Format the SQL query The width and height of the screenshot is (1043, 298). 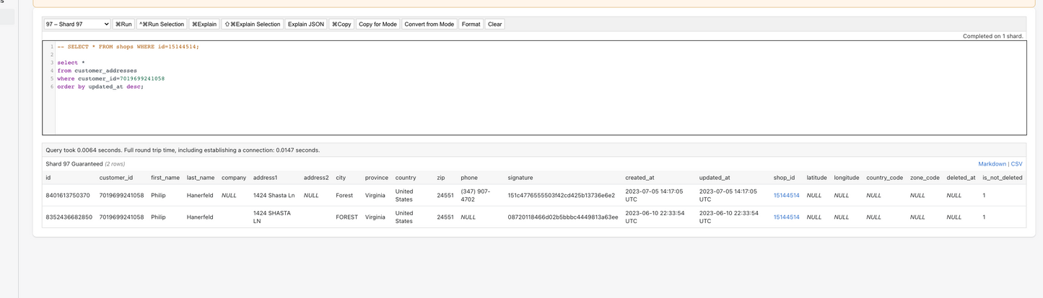(x=471, y=24)
